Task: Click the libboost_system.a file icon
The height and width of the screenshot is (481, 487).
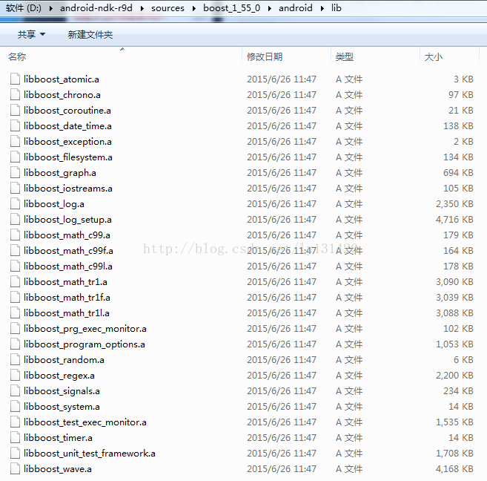Action: (x=15, y=406)
